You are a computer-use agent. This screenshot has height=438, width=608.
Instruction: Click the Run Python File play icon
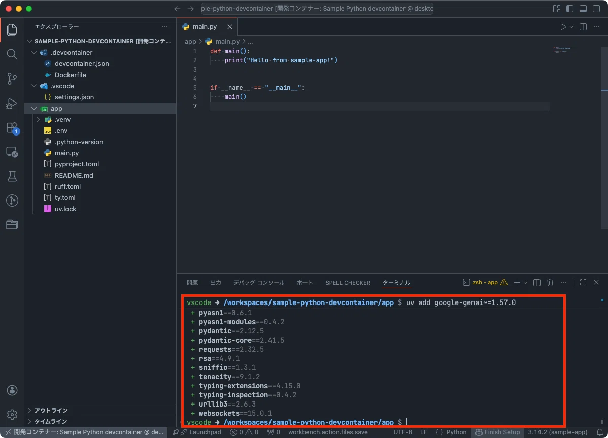tap(563, 27)
